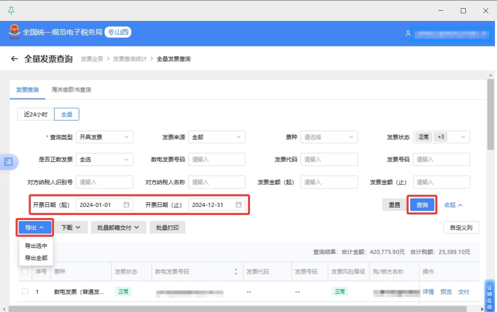Click the 对方纳税人名称 input field
The width and height of the screenshot is (497, 312).
click(x=216, y=182)
